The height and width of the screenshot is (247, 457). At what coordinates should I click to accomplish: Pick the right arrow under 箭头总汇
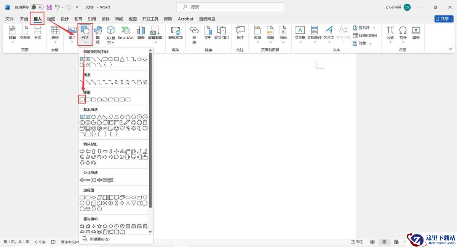[82, 151]
